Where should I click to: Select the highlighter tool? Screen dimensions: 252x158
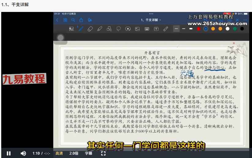(100, 29)
